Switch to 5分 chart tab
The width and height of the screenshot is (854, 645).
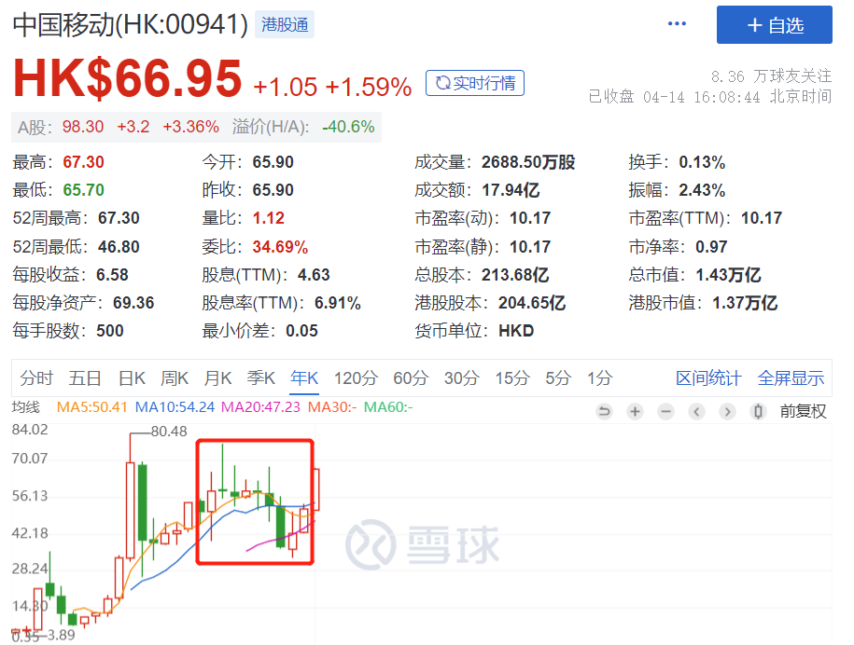point(558,378)
